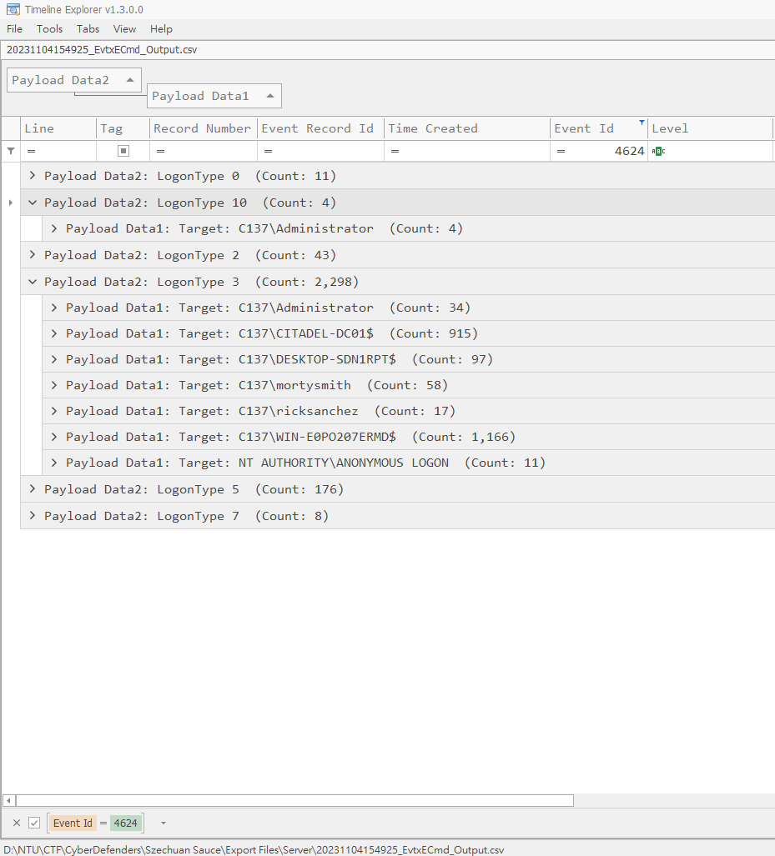Select the EvtxECmd_Output.csv file tab
The image size is (775, 856).
[102, 50]
